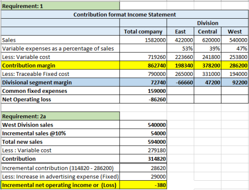Image resolution: width=249 pixels, height=190 pixels.
Task: Select net operating loss value -86260
Action: 143,99
